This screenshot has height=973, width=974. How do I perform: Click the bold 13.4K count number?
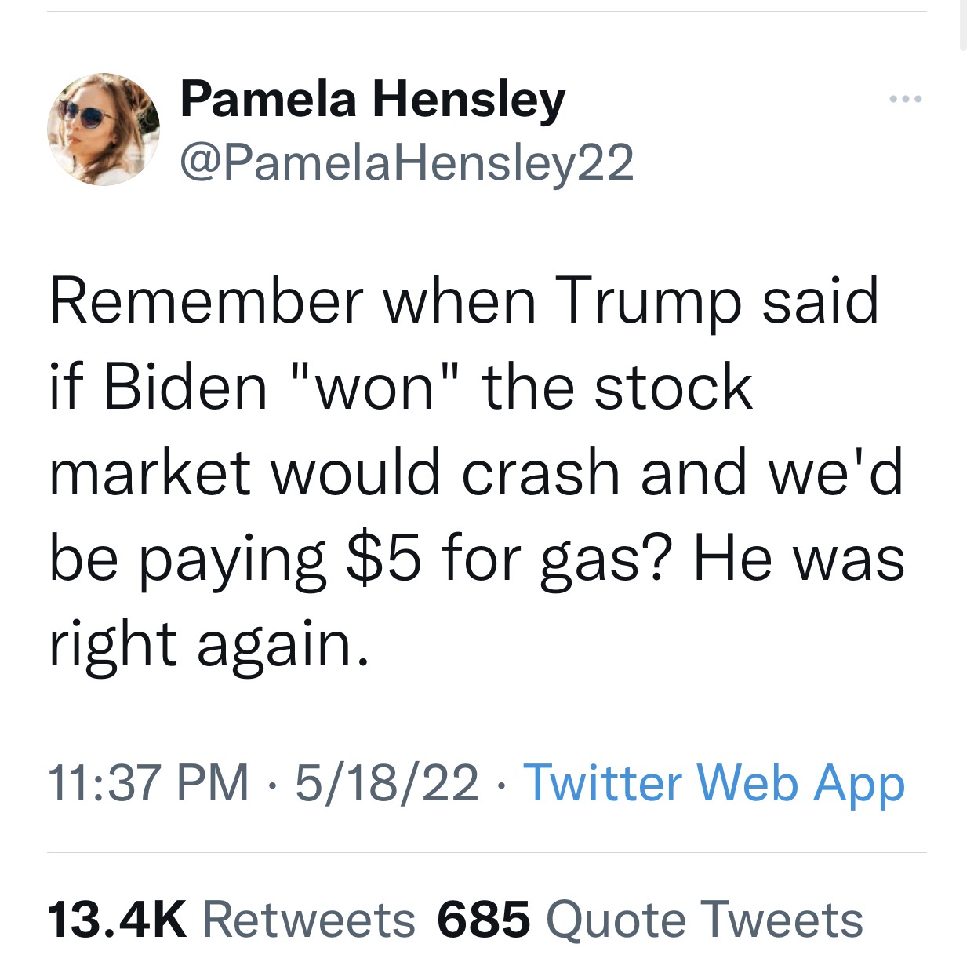click(x=118, y=919)
